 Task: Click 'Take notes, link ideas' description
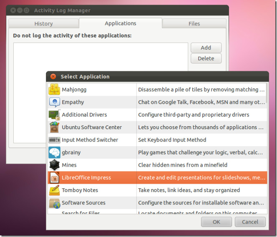click(189, 190)
